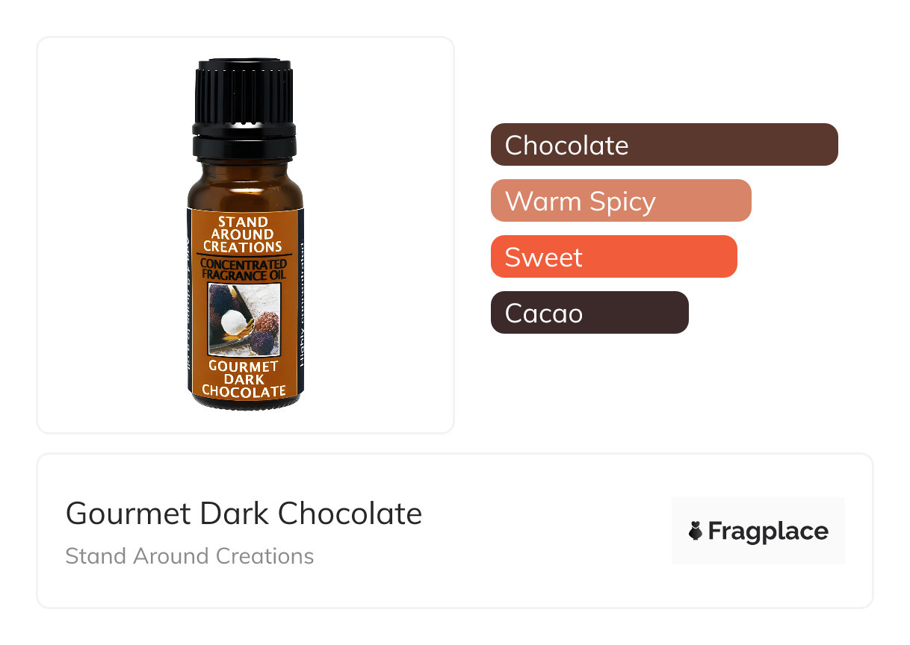Click the Cacao label text
Screen dimensions: 910x645
(x=543, y=313)
